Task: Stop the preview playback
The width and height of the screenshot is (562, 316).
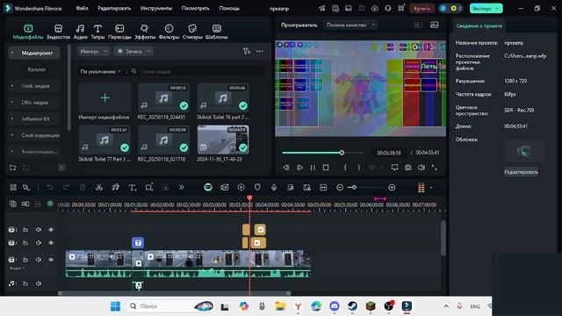Action: (x=326, y=168)
